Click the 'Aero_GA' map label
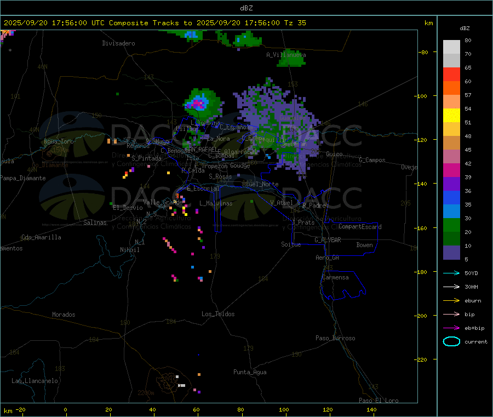 point(327,258)
